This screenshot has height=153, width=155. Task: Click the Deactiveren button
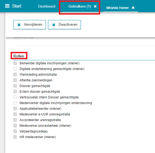64,25
